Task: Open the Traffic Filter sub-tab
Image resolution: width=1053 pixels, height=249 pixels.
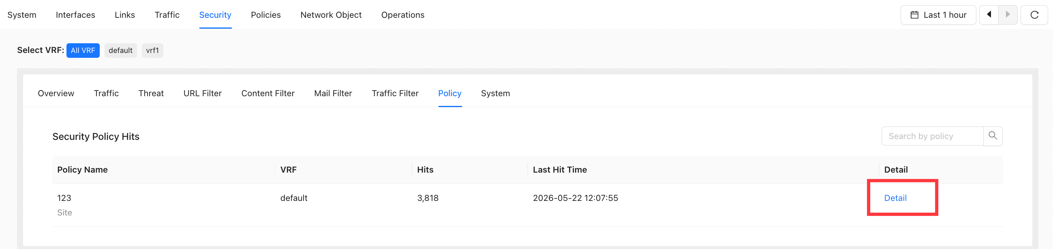Action: coord(395,93)
